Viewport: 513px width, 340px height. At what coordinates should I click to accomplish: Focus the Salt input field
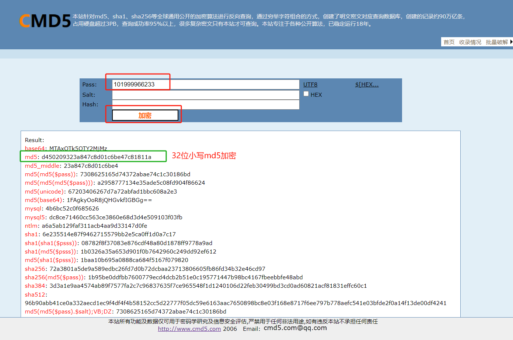(x=206, y=95)
